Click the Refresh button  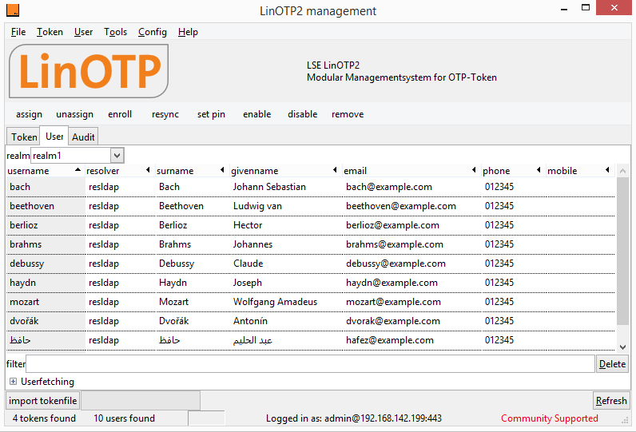[611, 401]
